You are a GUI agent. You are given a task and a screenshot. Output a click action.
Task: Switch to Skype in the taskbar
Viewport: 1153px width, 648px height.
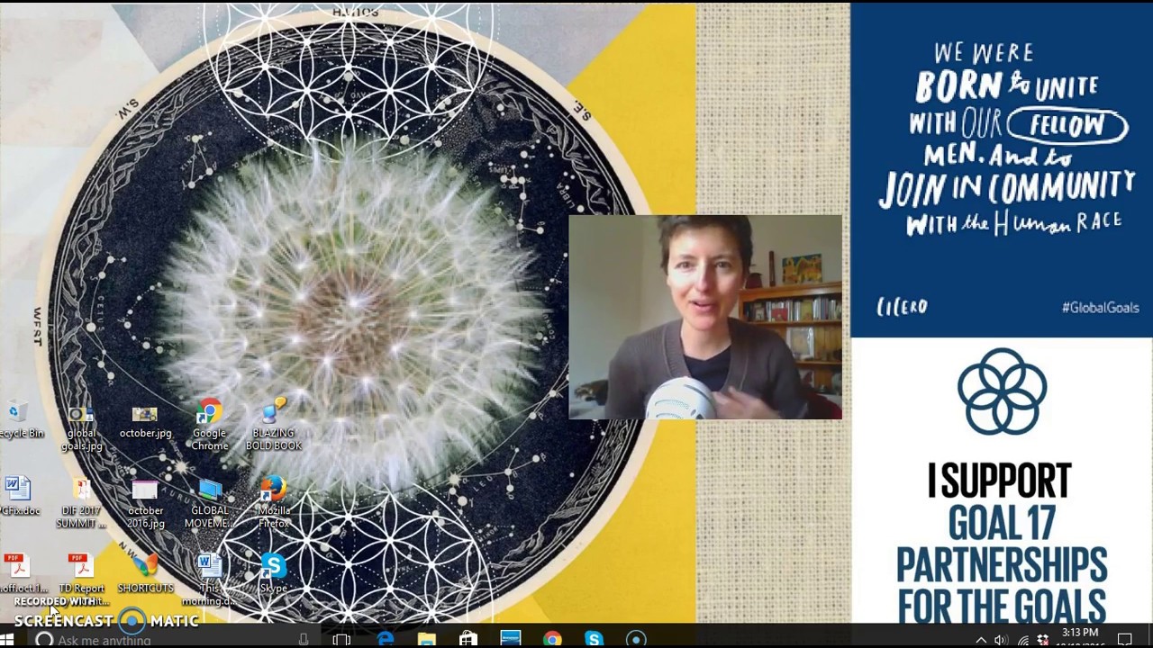[x=594, y=640]
